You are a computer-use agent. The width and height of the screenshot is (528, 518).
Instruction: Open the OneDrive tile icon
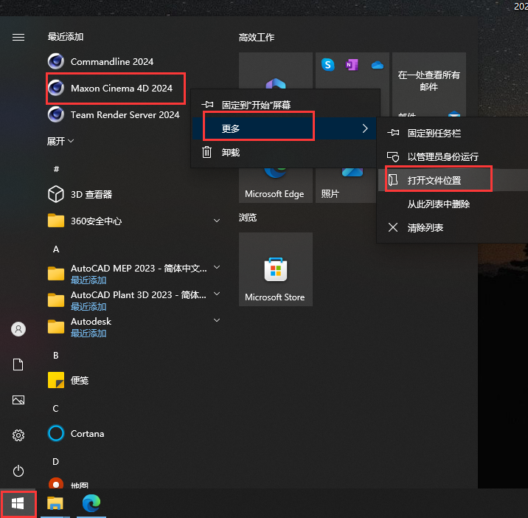point(377,65)
